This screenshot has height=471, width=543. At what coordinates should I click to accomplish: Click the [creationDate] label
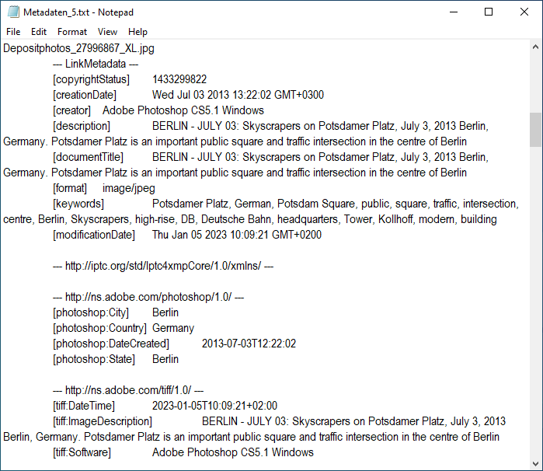coord(85,95)
